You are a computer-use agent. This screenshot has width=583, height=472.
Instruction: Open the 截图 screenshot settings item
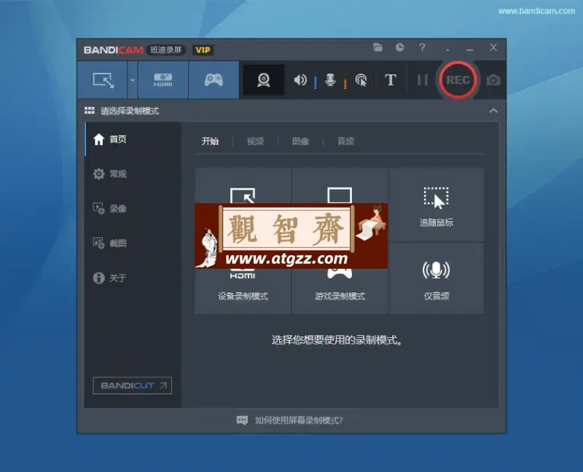[133, 243]
